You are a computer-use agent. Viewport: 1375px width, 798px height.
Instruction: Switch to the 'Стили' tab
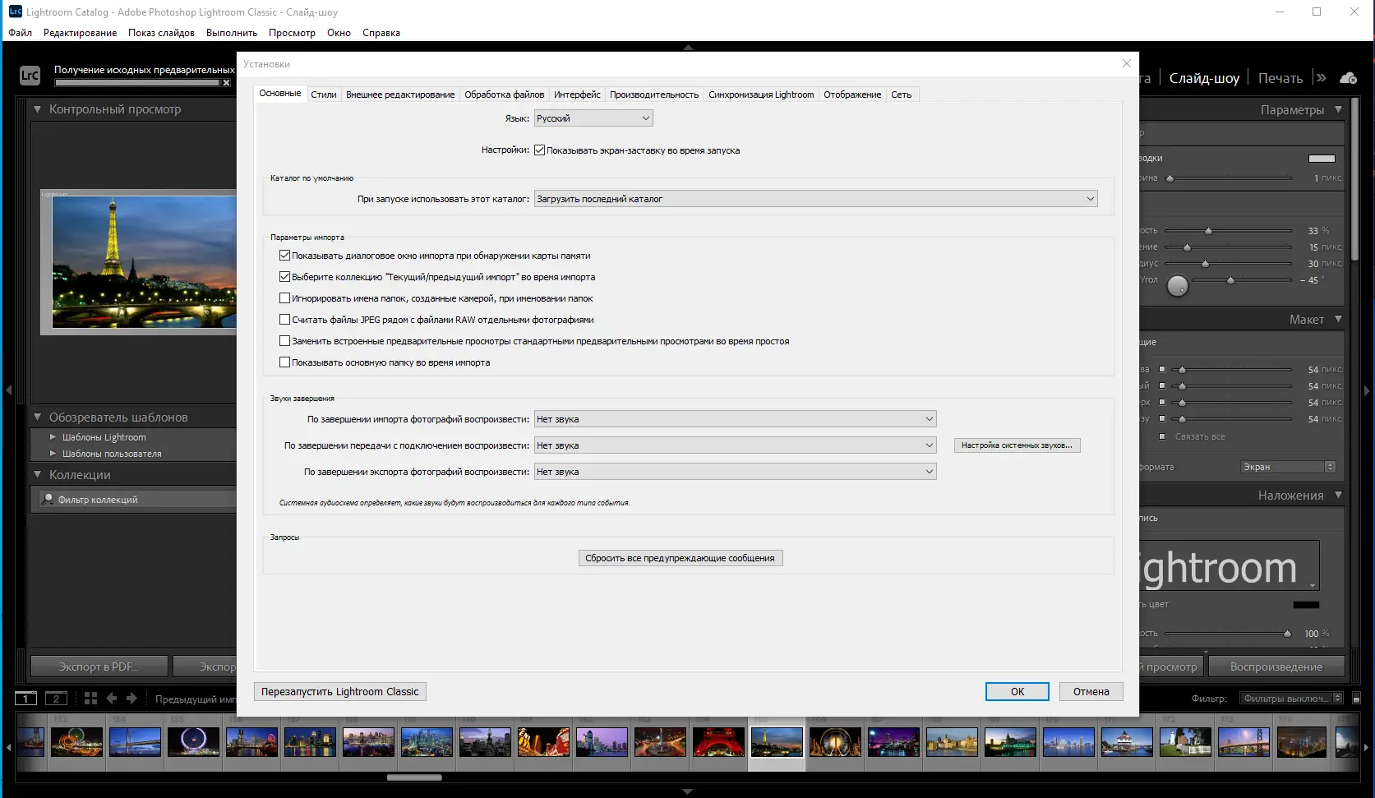(x=324, y=95)
